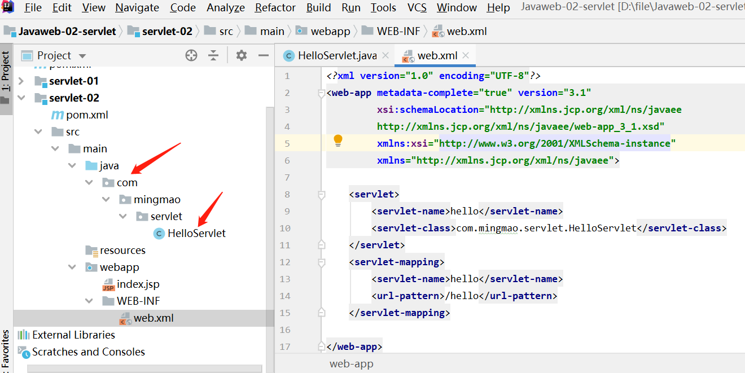Open the Refactor menu
745x373 pixels.
click(x=275, y=7)
